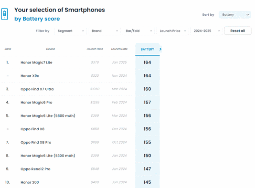Open the Launch Price filter dropdown
The height and width of the screenshot is (188, 255).
click(x=172, y=31)
